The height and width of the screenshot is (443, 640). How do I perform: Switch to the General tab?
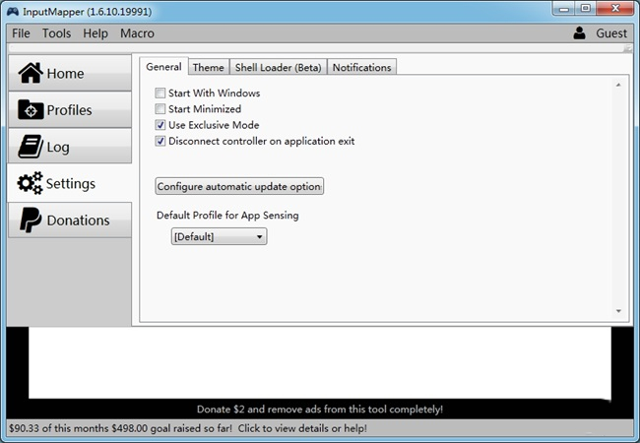pos(163,67)
